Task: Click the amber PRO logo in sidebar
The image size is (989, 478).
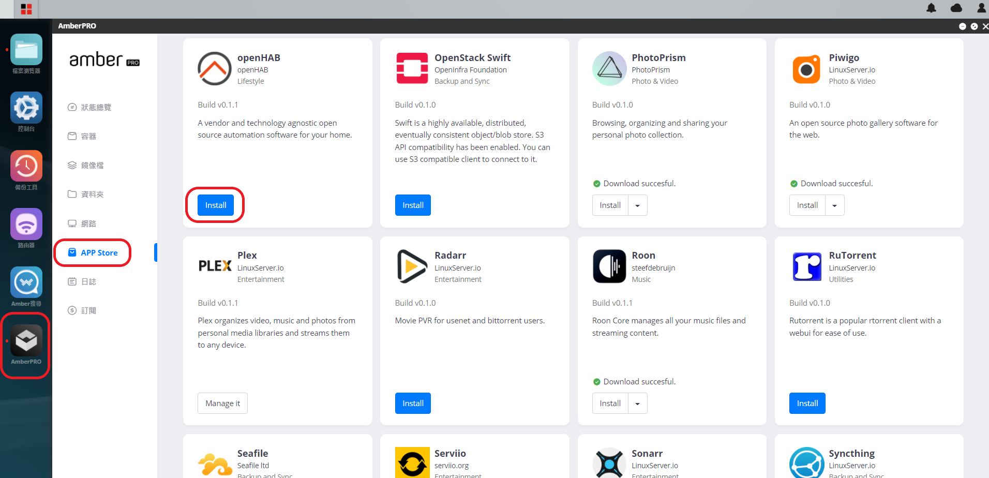Action: (x=104, y=59)
